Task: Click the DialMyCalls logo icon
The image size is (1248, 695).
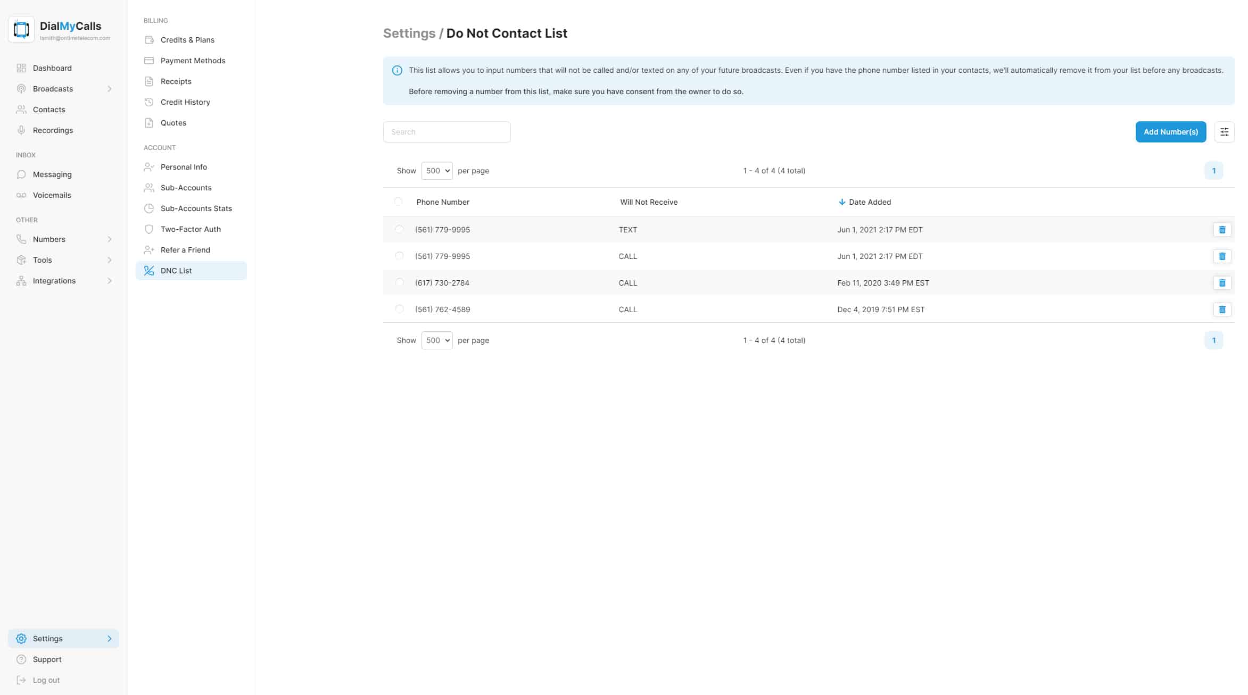Action: [x=21, y=29]
